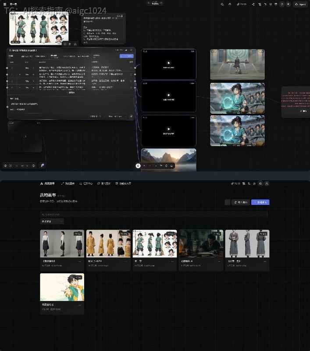Open the notification bell in the editor header
310x351 pixels.
(282, 4)
